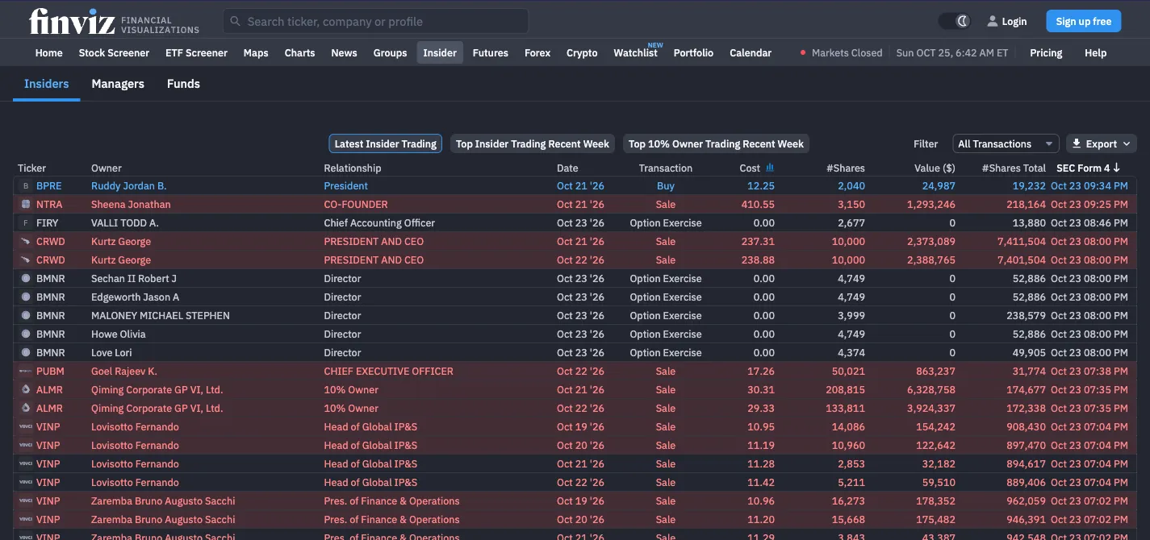Open the Watchlist page
The image size is (1150, 540).
tap(635, 53)
